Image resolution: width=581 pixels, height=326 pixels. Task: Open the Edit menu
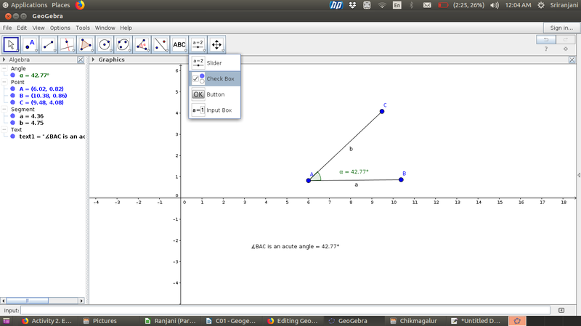point(22,28)
